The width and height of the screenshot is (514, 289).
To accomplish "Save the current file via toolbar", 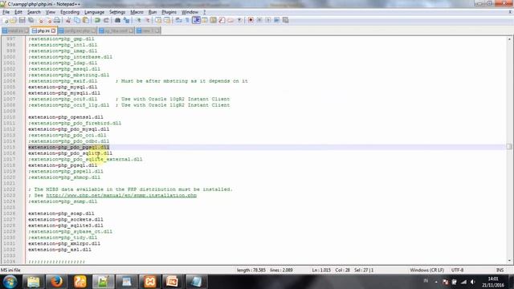I will coord(22,20).
